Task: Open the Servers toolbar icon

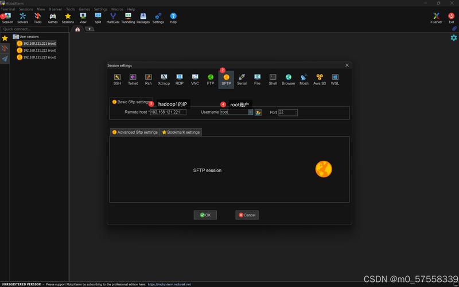Action: tap(22, 18)
